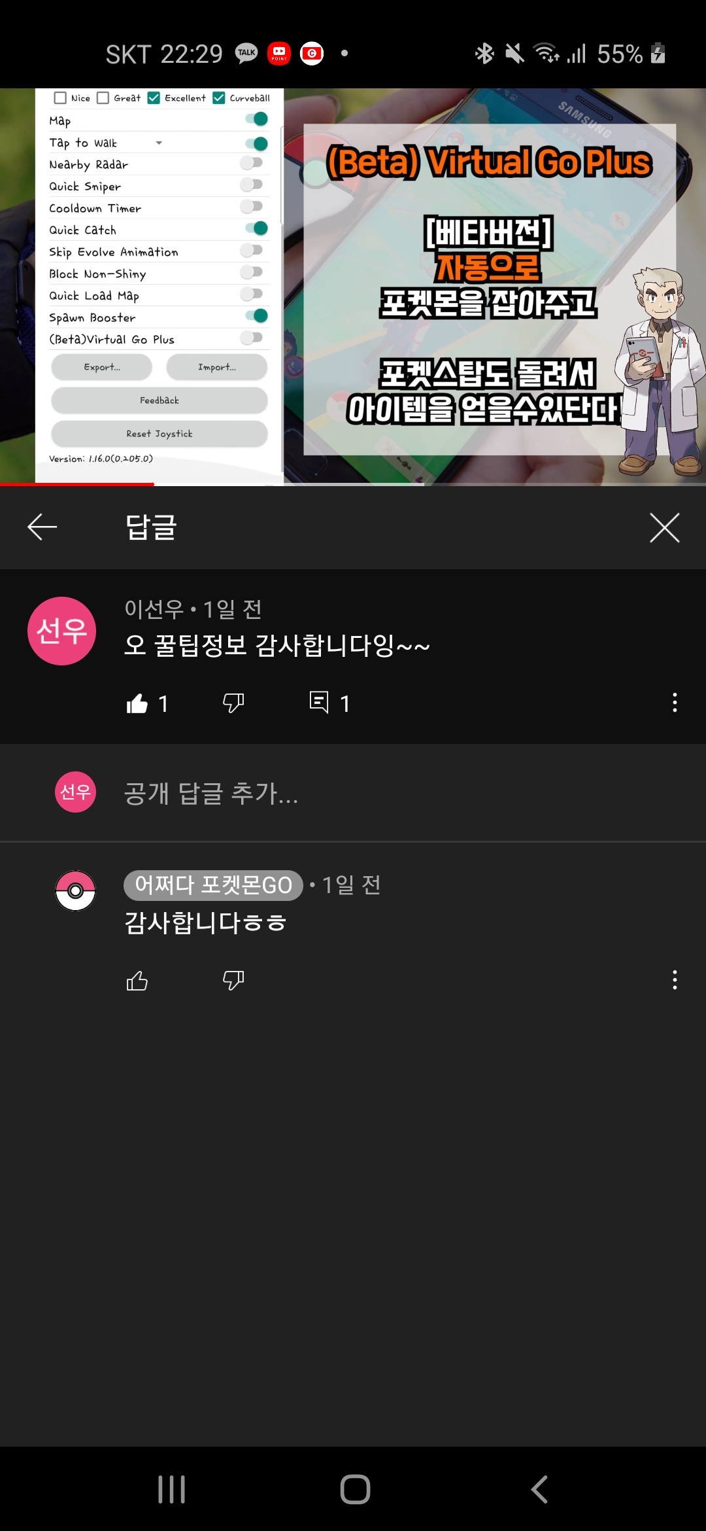
Task: Open the 어쩌다 포켓몬GO Pokeball avatar
Action: [x=75, y=890]
